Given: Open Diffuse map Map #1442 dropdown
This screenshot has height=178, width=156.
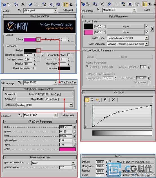Looking at the screenshot, I should point(55,82).
